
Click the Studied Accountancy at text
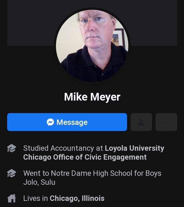(63, 148)
